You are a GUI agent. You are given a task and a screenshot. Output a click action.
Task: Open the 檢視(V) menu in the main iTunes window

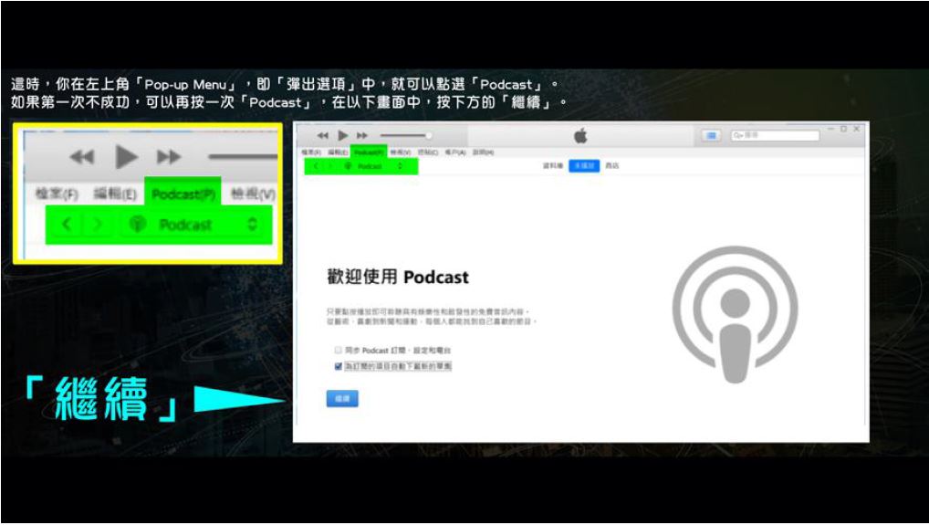coord(401,152)
